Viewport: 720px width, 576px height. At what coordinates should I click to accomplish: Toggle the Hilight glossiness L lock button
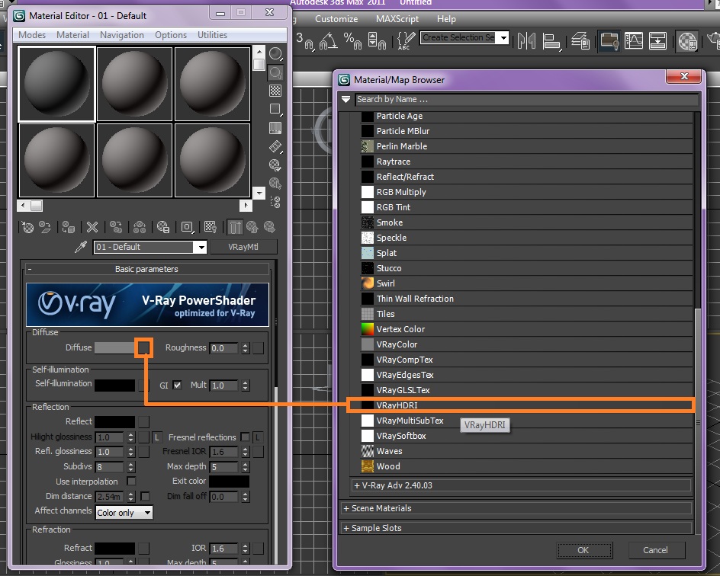coord(156,437)
